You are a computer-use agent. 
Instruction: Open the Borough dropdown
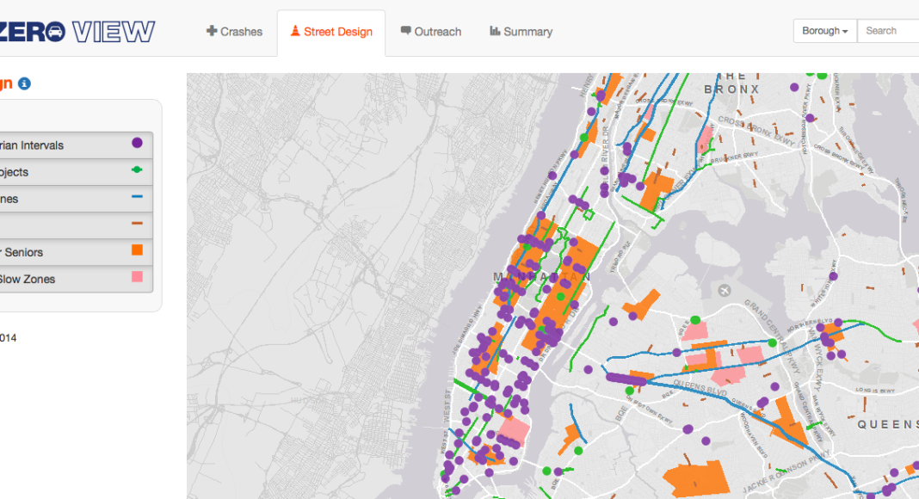[824, 31]
